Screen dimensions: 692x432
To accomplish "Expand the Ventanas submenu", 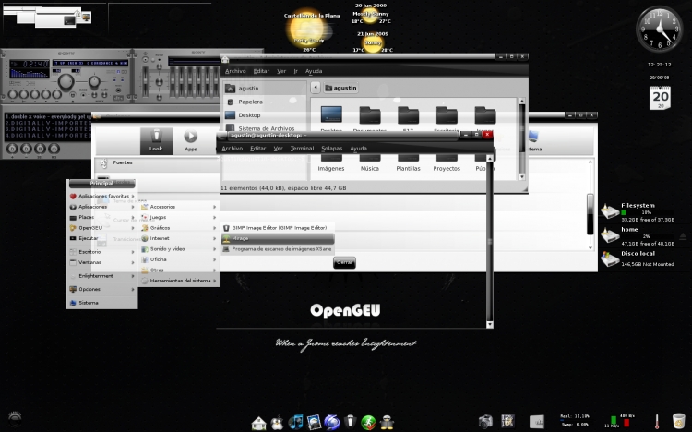I will 101,262.
